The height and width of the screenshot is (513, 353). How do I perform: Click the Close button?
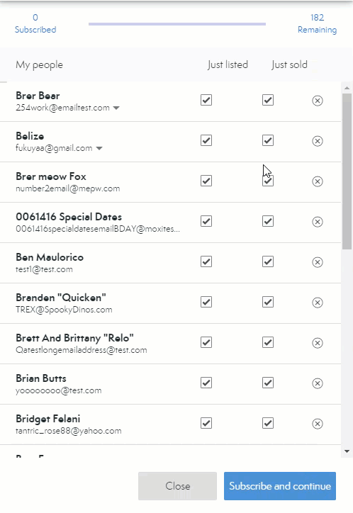177,486
